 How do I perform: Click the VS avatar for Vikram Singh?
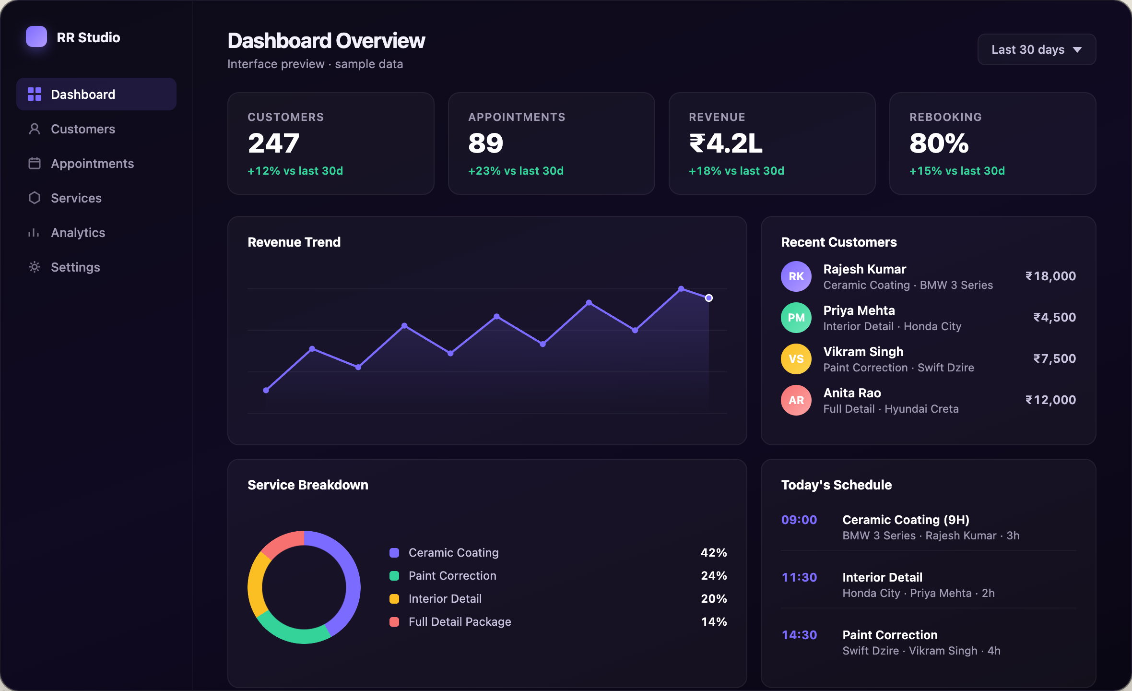796,359
